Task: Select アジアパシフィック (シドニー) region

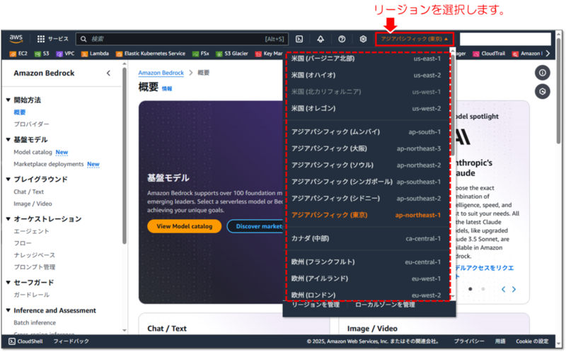Action: pos(366,198)
